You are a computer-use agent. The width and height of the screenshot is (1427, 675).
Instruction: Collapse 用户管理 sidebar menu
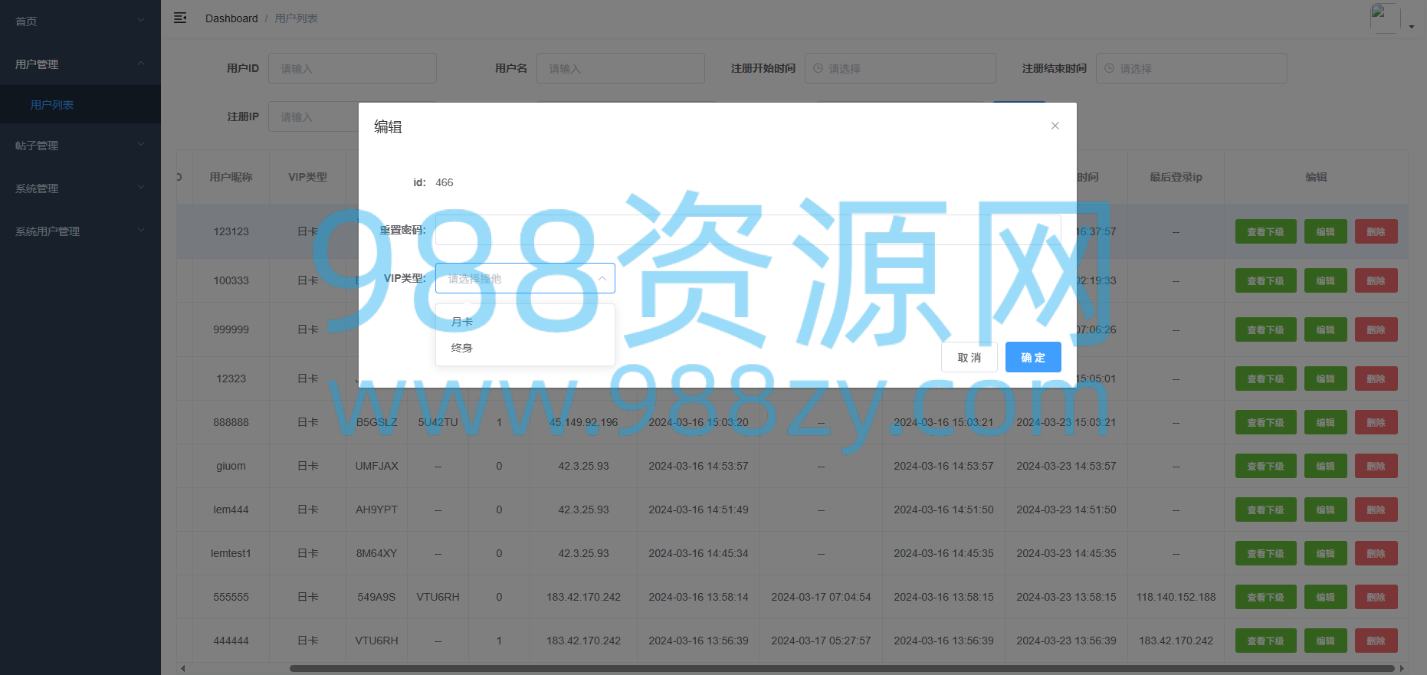pos(80,64)
